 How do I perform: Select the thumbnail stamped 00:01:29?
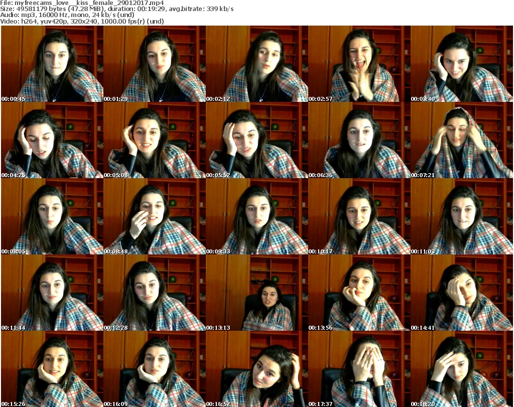(155, 64)
